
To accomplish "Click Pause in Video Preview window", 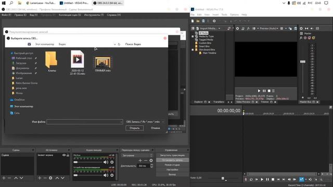I will [x=264, y=91].
